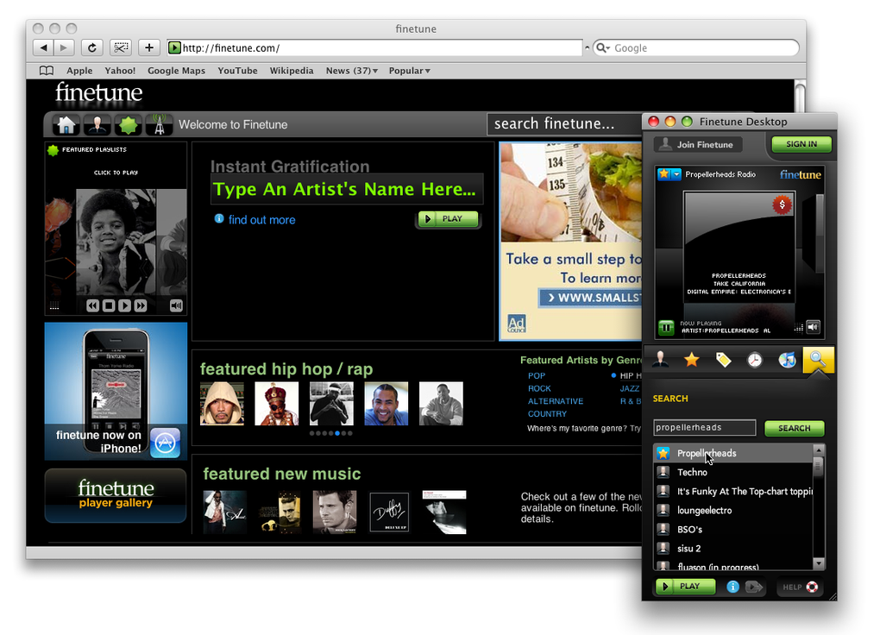This screenshot has height=635, width=880.
Task: Toggle the desktop player volume speaker
Action: pos(814,327)
